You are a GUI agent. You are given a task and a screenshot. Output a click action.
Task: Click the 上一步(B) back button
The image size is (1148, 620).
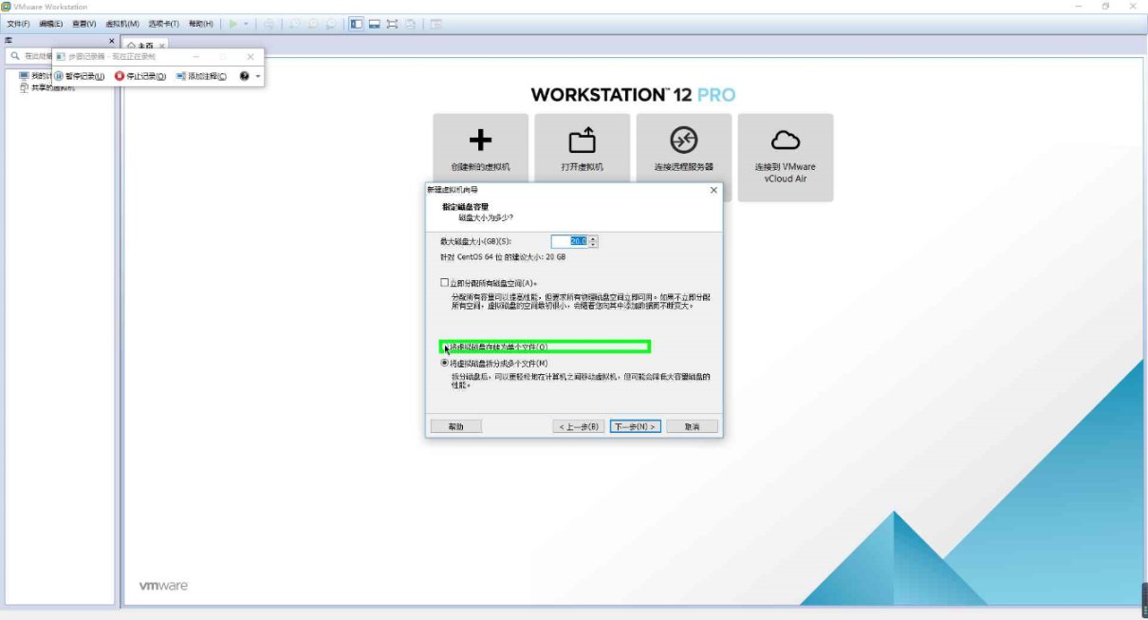coord(579,426)
